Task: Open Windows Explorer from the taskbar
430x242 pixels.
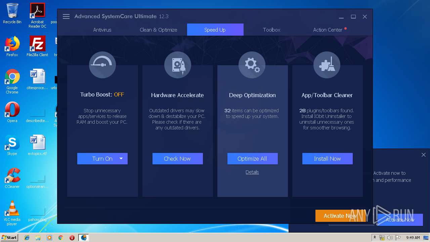Action: click(x=38, y=238)
